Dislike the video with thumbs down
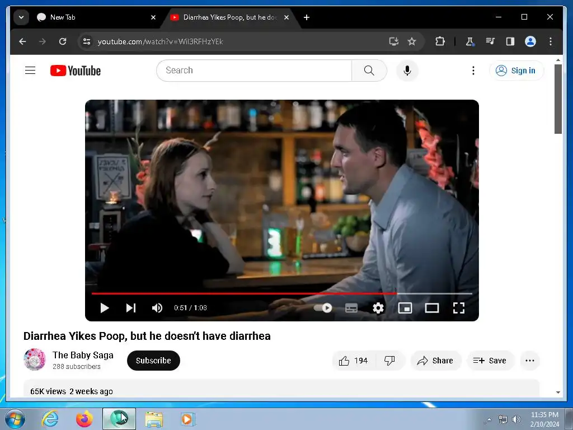The height and width of the screenshot is (430, 573). click(x=390, y=361)
